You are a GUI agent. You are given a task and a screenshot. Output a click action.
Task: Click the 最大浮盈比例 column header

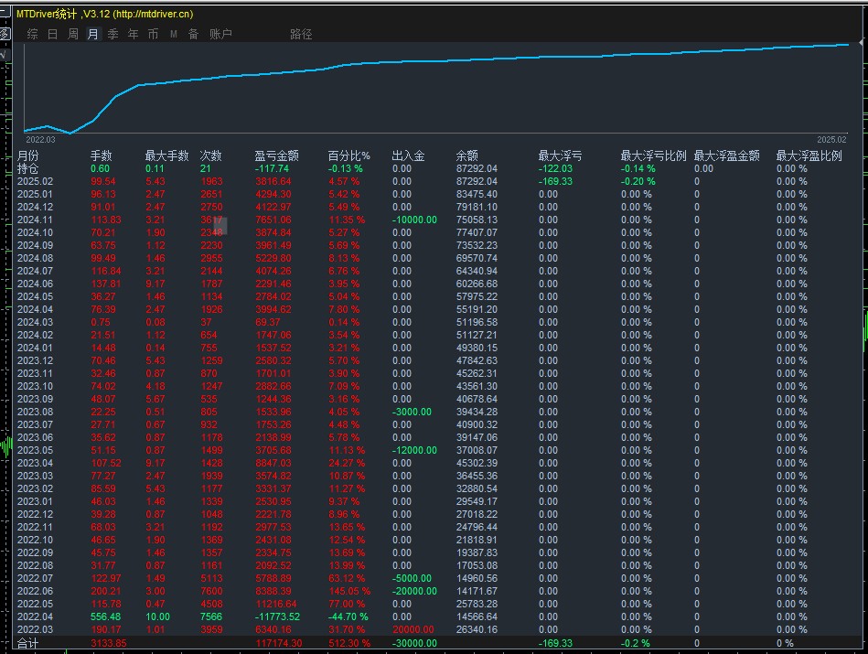(x=809, y=155)
